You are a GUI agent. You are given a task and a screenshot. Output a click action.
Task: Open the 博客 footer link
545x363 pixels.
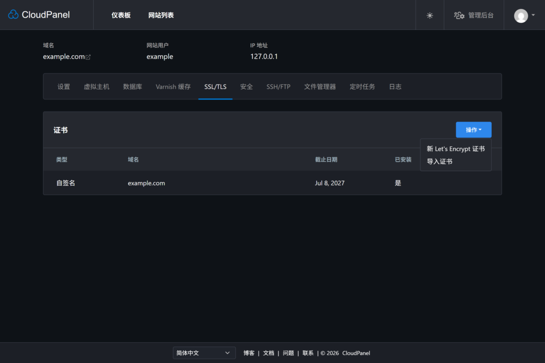coord(249,353)
